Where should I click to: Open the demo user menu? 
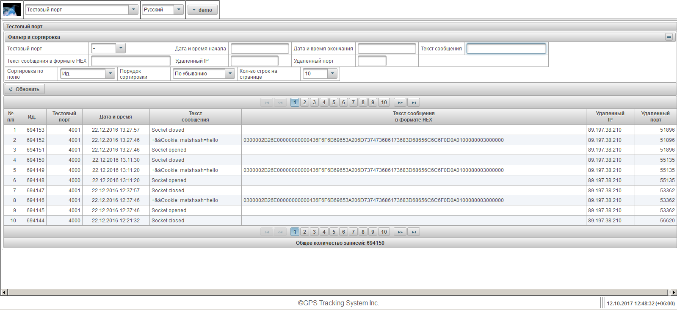click(x=202, y=10)
